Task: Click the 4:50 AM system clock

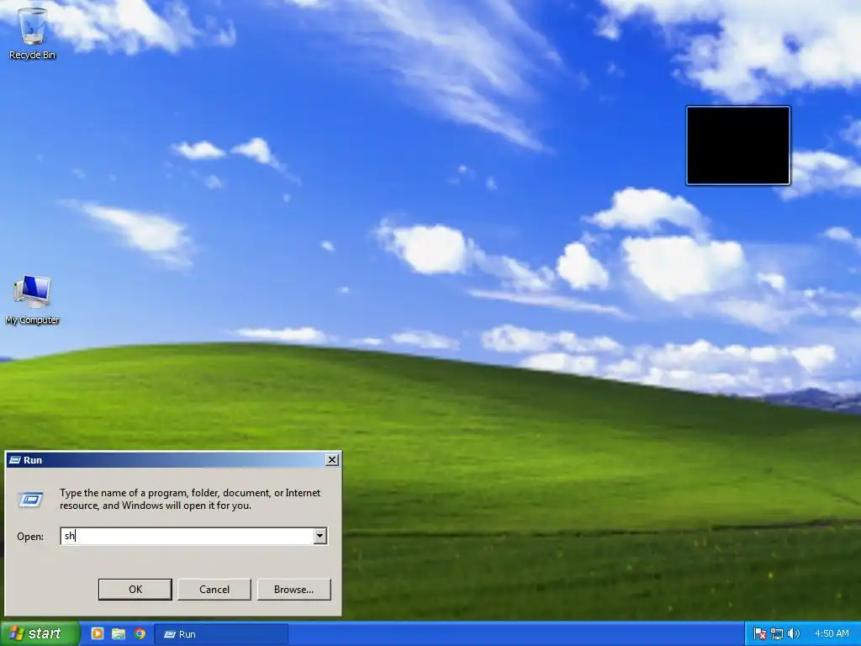Action: point(832,634)
